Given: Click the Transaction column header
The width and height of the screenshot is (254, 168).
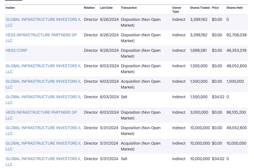Looking at the screenshot, I should click(129, 8).
